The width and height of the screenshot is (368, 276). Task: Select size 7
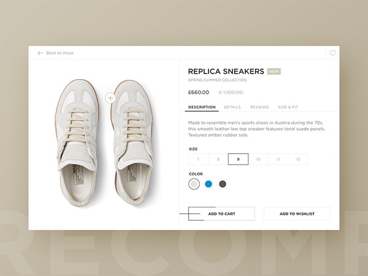[198, 159]
